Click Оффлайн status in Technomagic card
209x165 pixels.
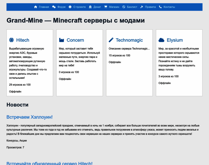(x=115, y=62)
